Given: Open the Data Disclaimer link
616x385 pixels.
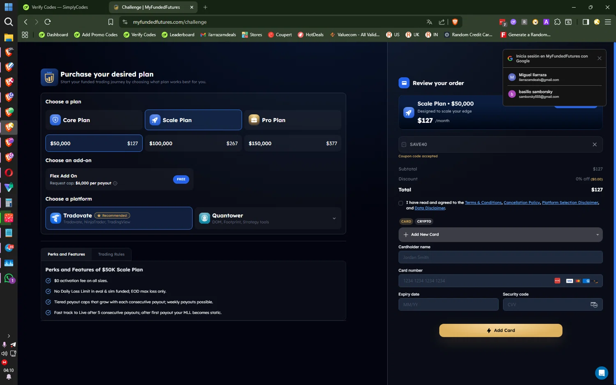Looking at the screenshot, I should click(430, 208).
